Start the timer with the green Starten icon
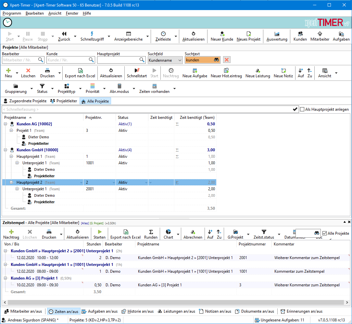 (99, 233)
